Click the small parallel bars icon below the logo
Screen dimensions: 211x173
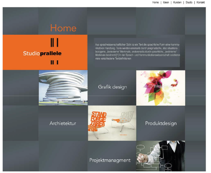[x=54, y=62]
